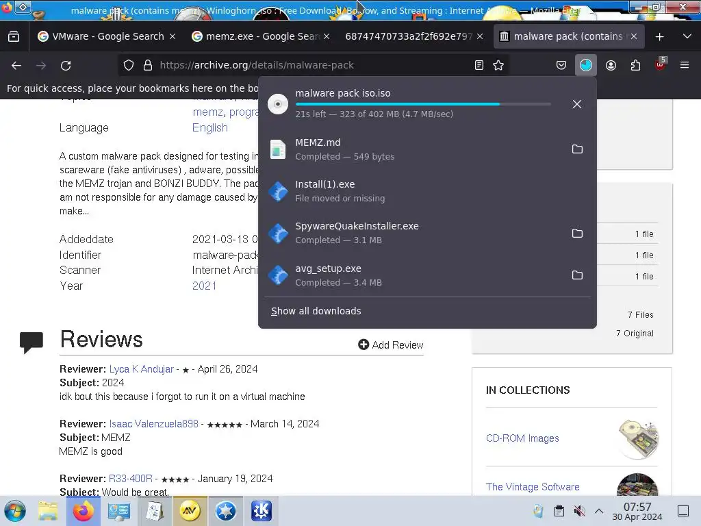Go back to previous page
Image resolution: width=701 pixels, height=526 pixels.
coord(16,65)
